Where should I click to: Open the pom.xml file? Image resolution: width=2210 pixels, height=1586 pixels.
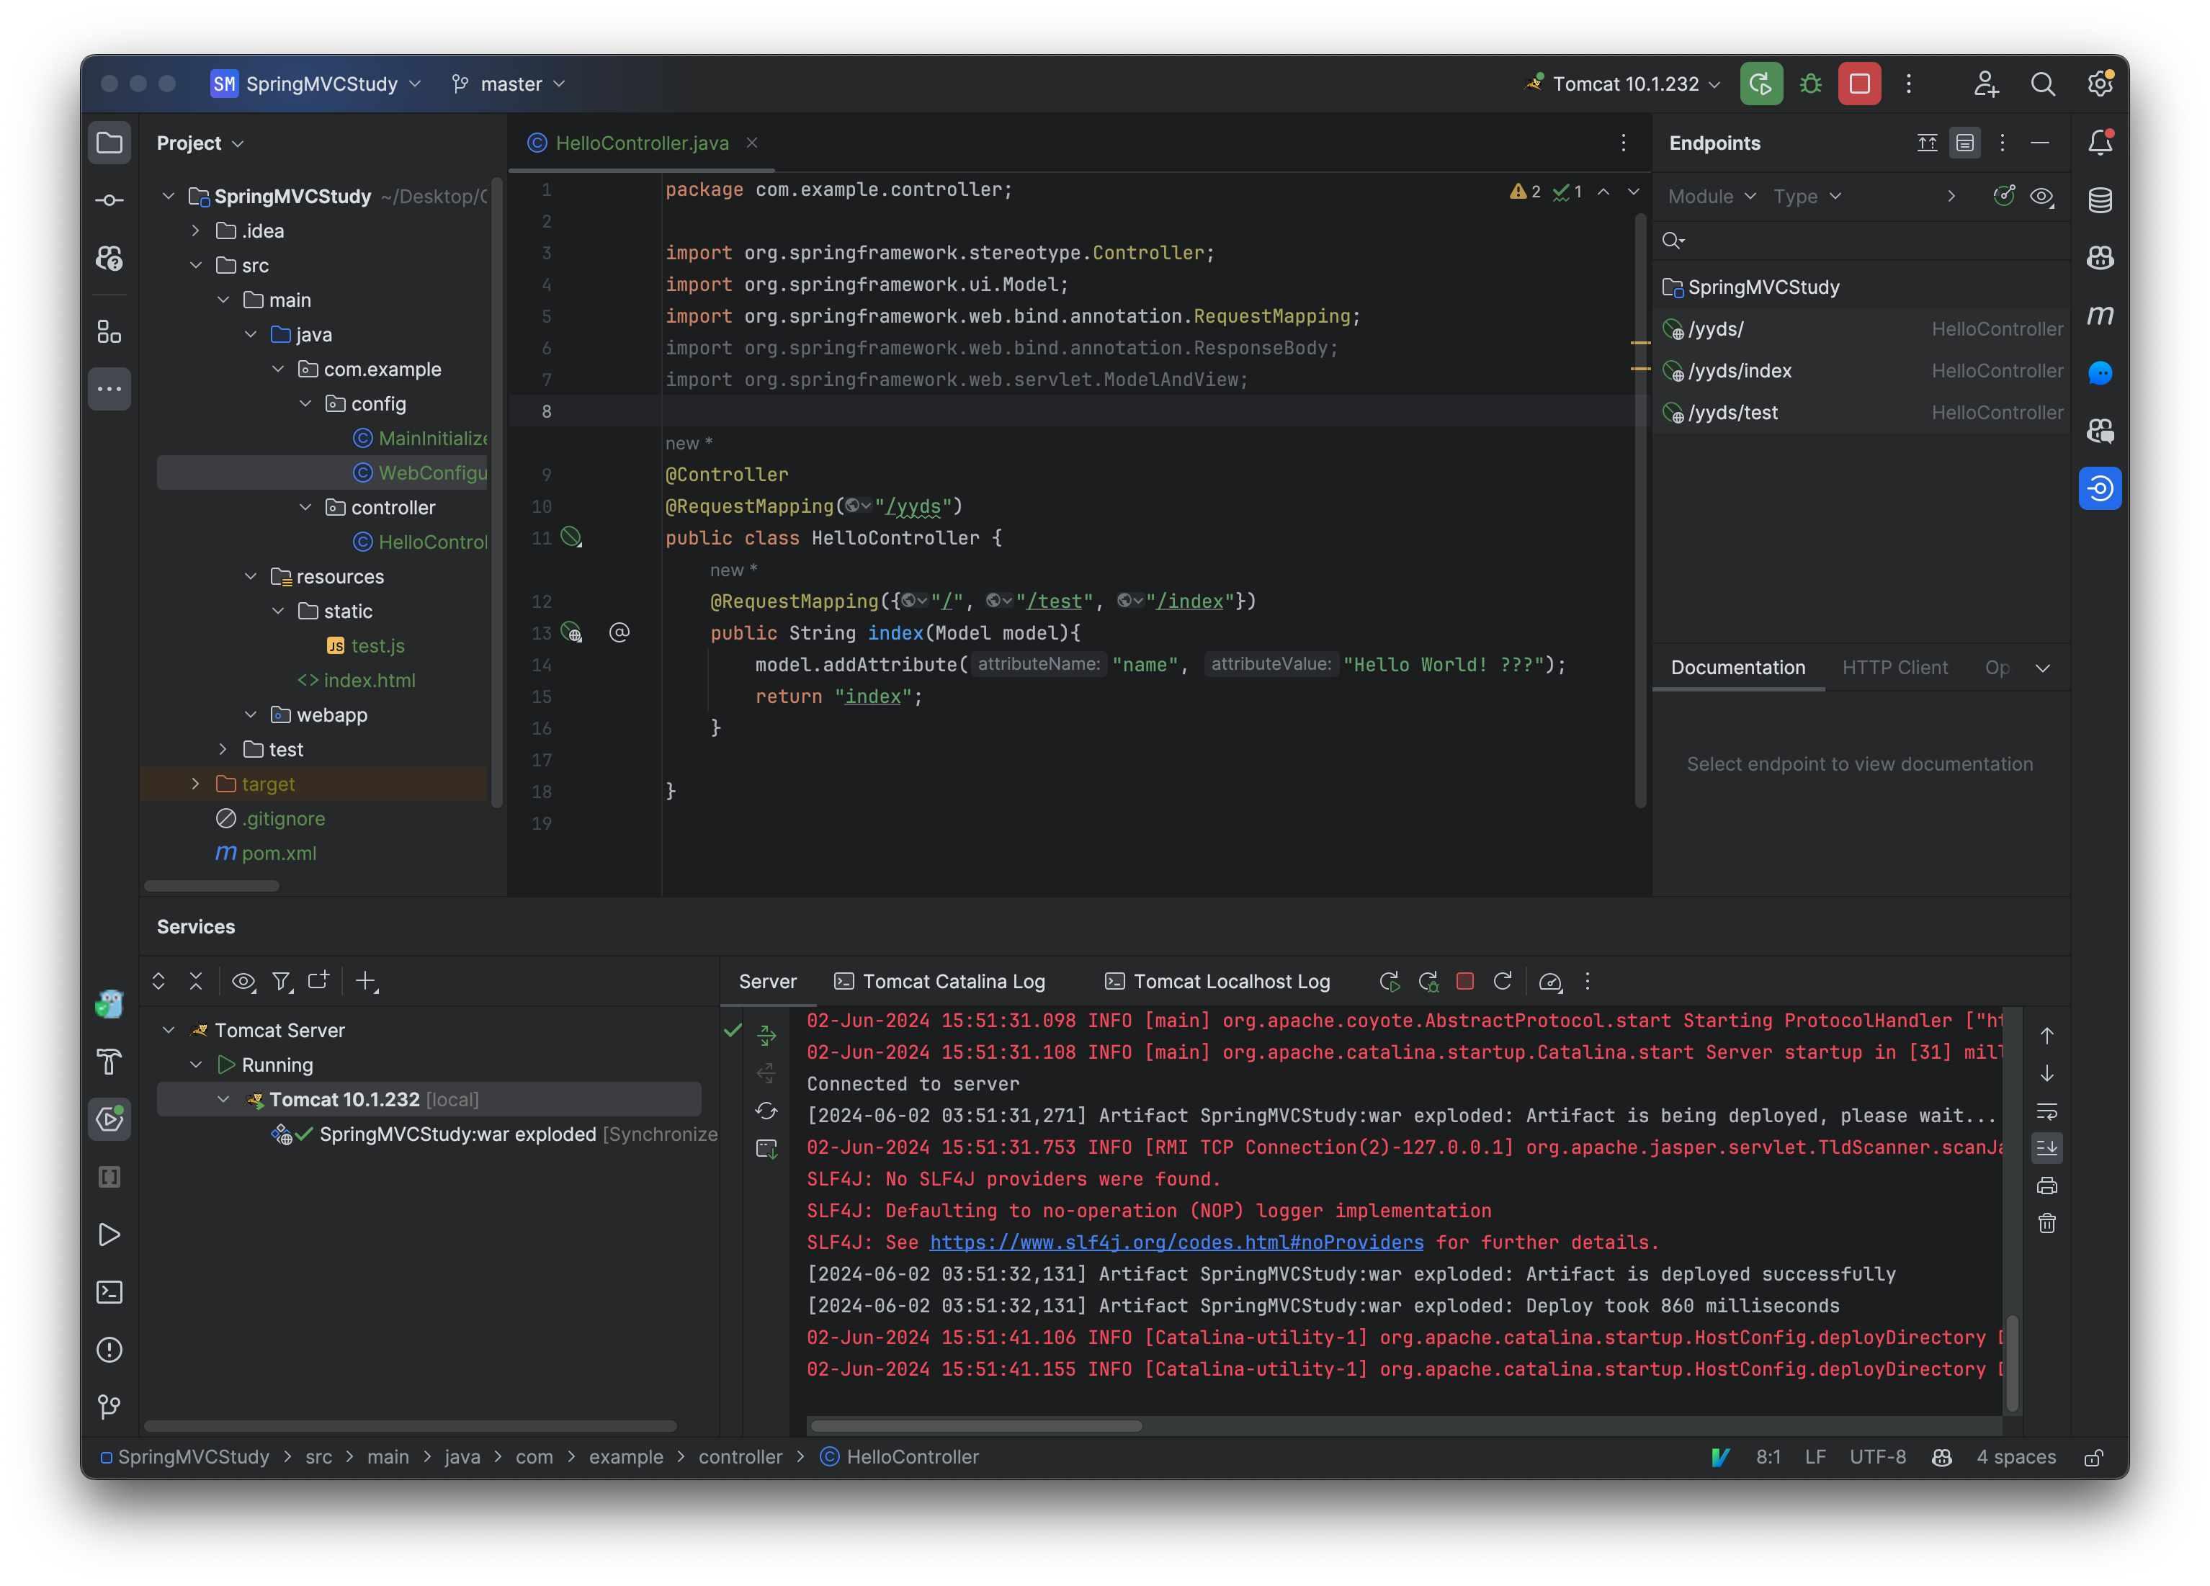(x=279, y=853)
